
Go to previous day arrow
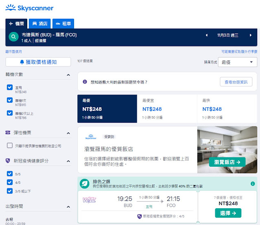[207, 35]
